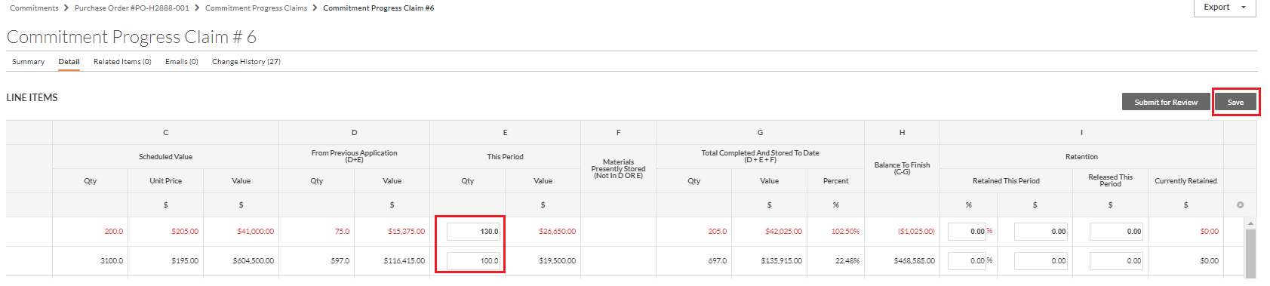Image resolution: width=1270 pixels, height=286 pixels.
Task: Select the Detail tab
Action: [x=69, y=62]
